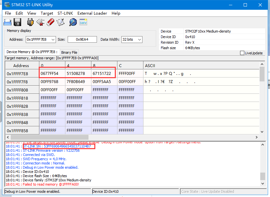Click row address 0x1FFFF848
Image resolution: width=270 pixels, height=197 pixels.
pos(22,122)
